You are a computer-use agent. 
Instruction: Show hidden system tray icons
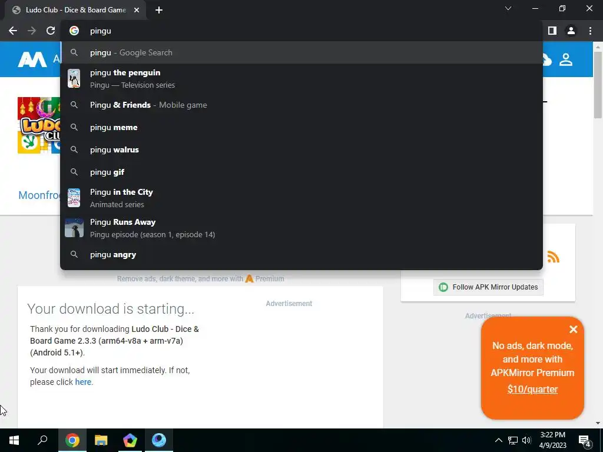498,440
